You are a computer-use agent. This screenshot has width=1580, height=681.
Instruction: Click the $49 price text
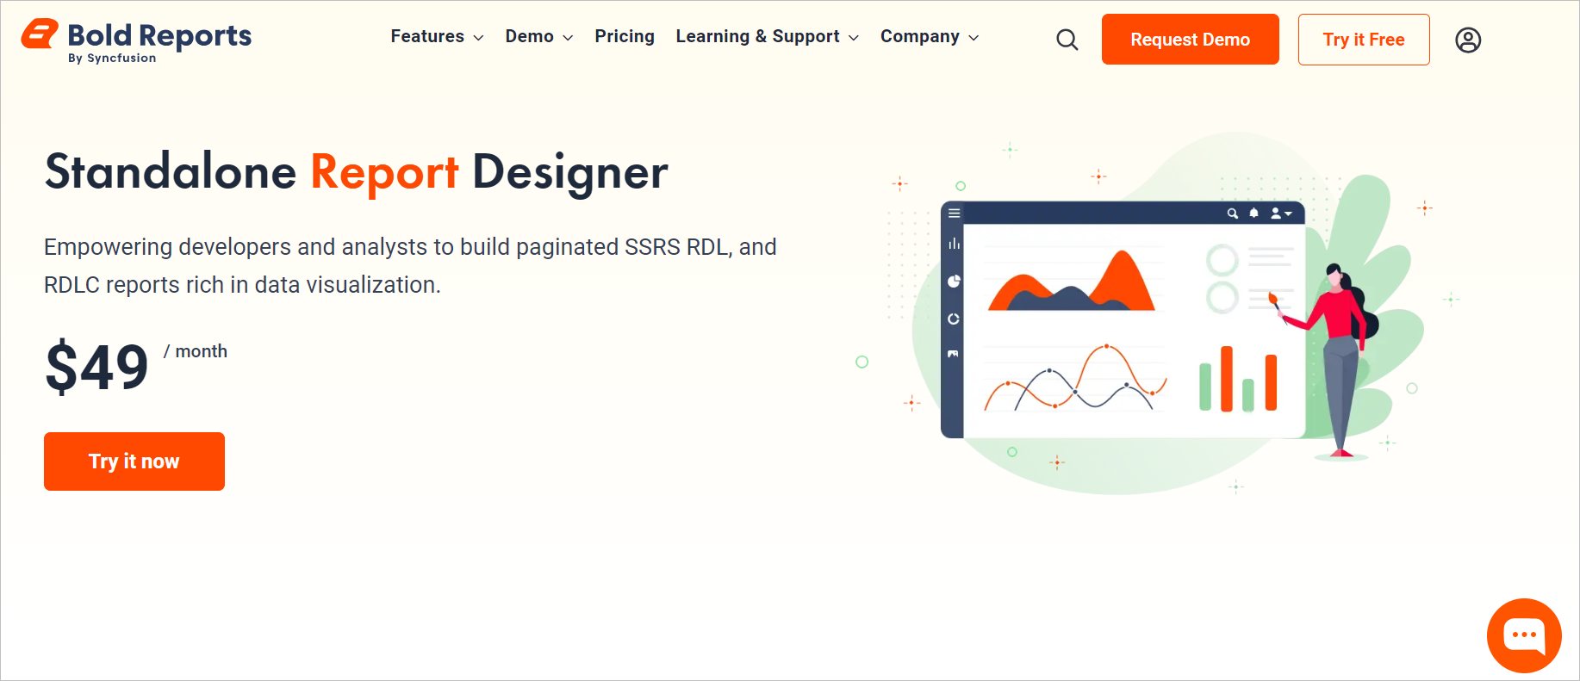tap(96, 367)
